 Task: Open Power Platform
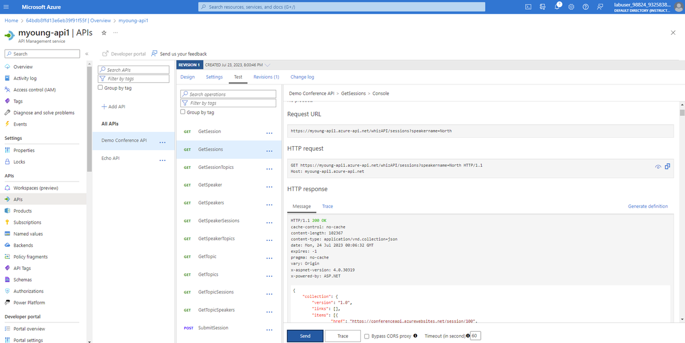coord(29,302)
